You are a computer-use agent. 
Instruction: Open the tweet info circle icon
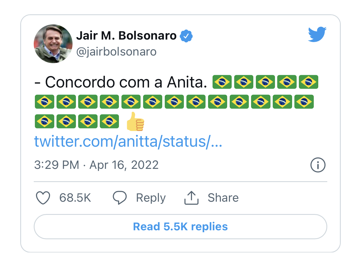318,165
